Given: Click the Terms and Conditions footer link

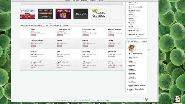Looking at the screenshot, I should pos(98,101).
